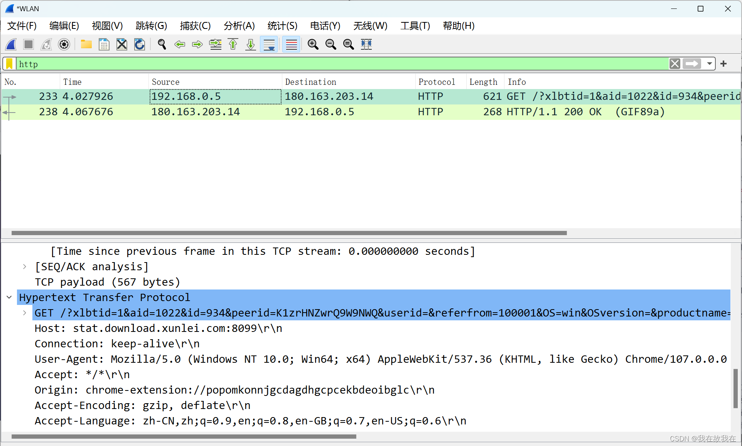This screenshot has width=742, height=446.
Task: Stop the running capture
Action: [x=28, y=44]
